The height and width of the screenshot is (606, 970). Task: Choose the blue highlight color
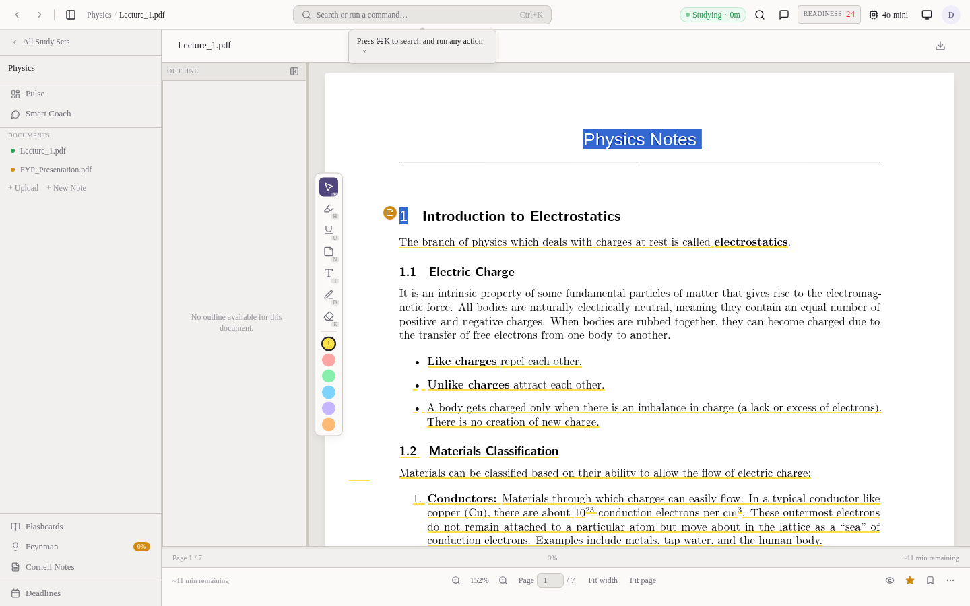coord(329,393)
